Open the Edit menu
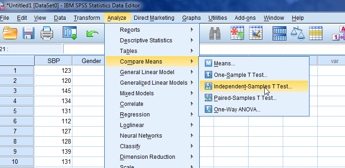345x168 pixels. point(22,18)
